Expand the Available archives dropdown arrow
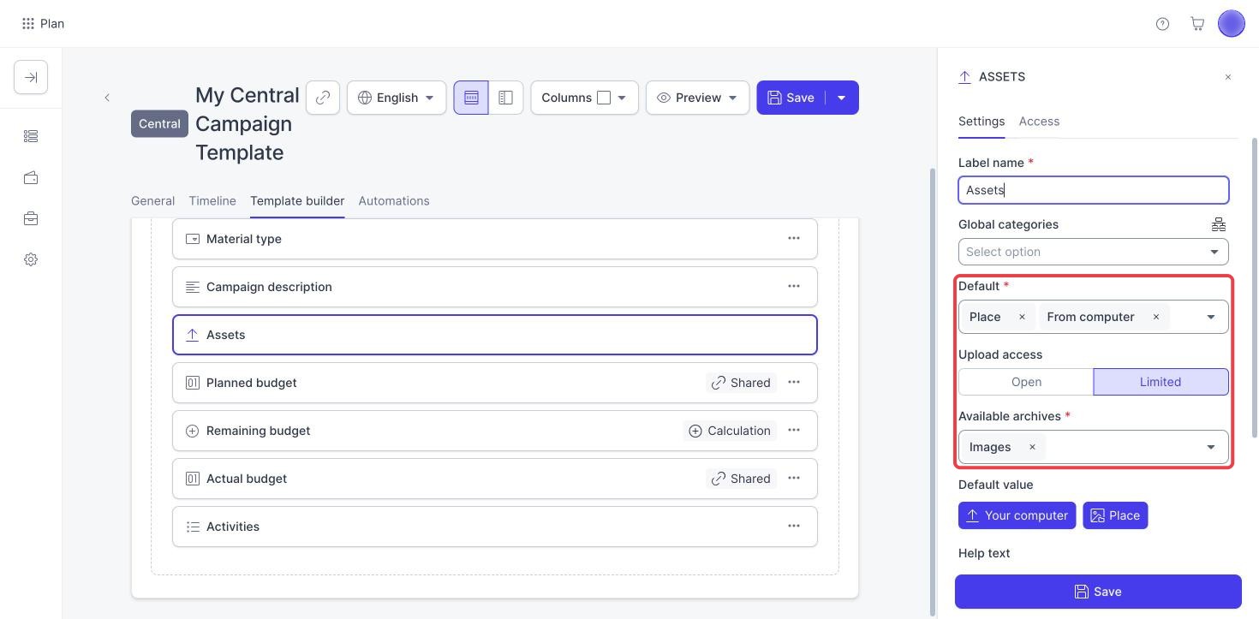The image size is (1259, 619). click(1211, 447)
